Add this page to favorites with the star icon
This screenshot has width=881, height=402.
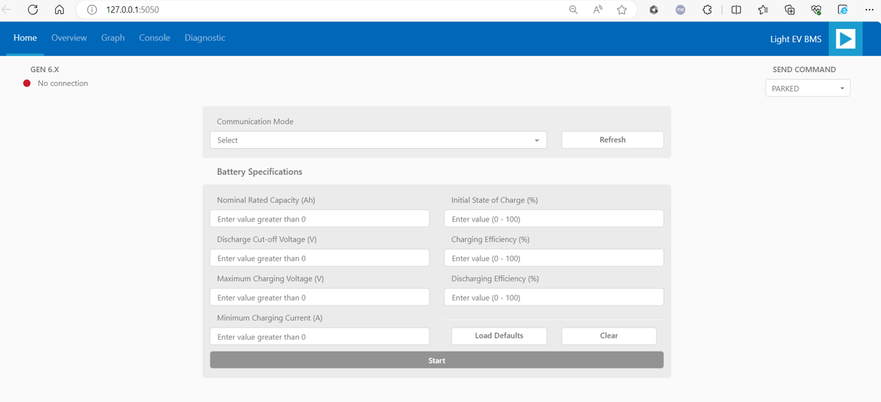pos(622,10)
